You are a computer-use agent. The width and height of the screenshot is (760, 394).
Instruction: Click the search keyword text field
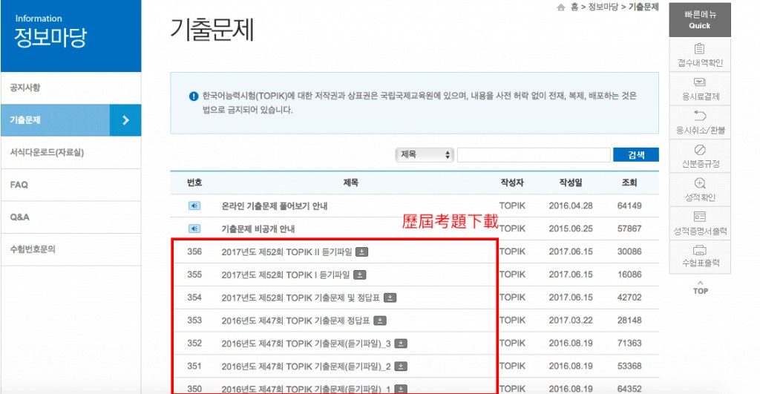(534, 154)
